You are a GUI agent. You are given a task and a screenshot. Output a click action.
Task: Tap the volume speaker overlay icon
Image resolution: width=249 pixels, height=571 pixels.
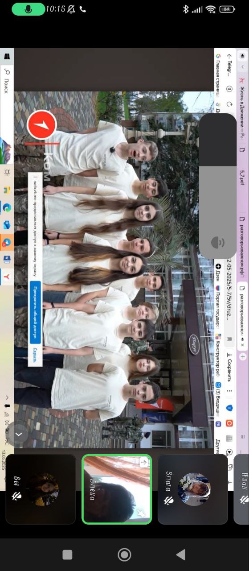pyautogui.click(x=218, y=242)
